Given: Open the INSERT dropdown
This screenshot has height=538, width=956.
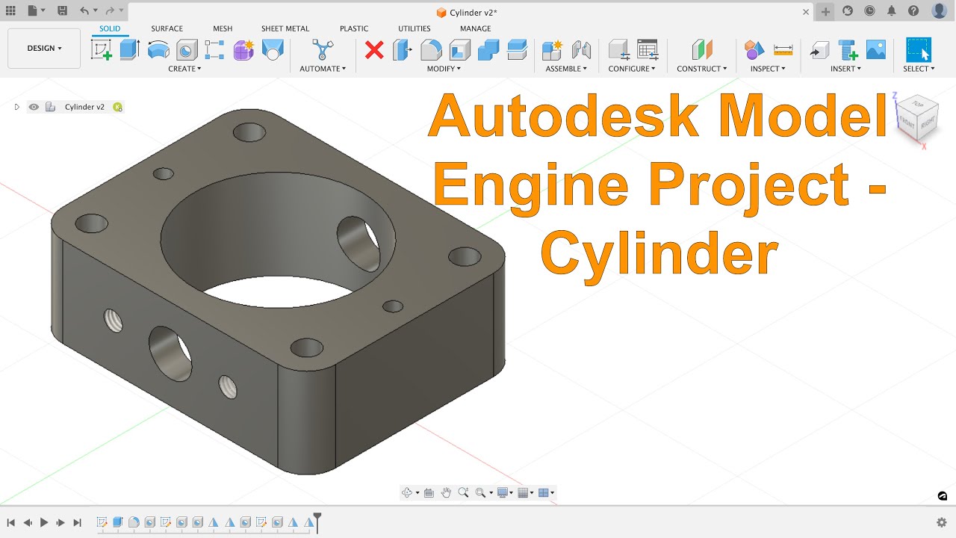Looking at the screenshot, I should pyautogui.click(x=846, y=69).
